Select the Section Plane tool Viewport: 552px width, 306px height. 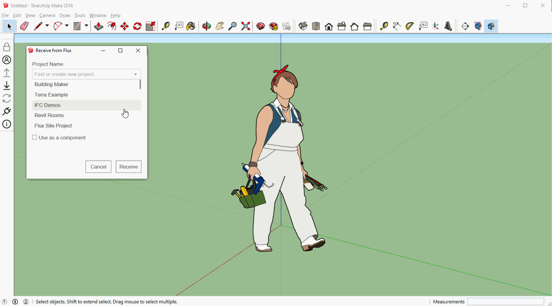[x=465, y=26]
